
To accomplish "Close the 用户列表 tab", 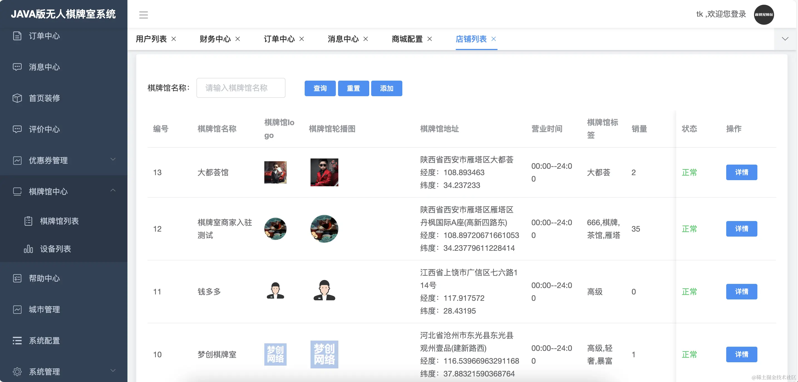I will click(x=174, y=39).
